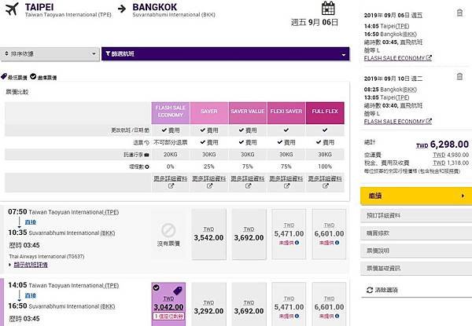472x326 pixels.
Task: Open more details under FLEXI SAVER column
Action: [286, 182]
